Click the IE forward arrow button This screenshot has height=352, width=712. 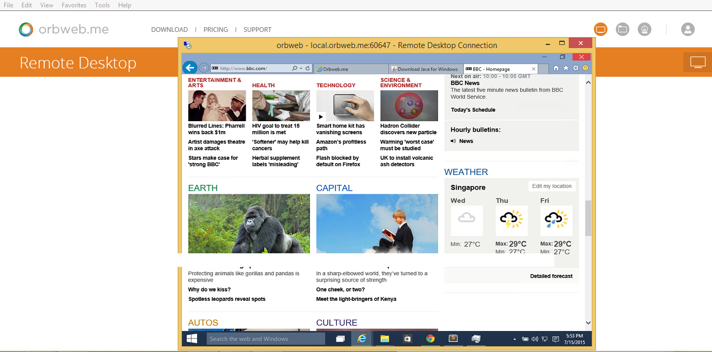(203, 68)
